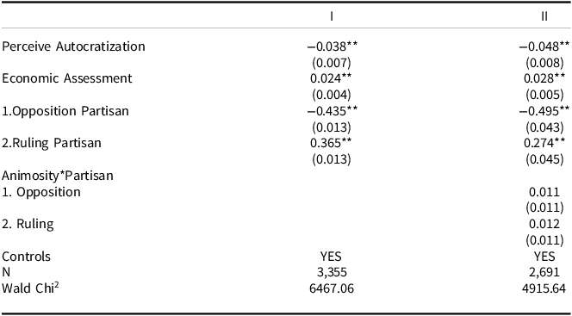Select the Animosity*Partisan heading
Image resolution: width=572 pixels, height=316 pixels.
coord(58,176)
